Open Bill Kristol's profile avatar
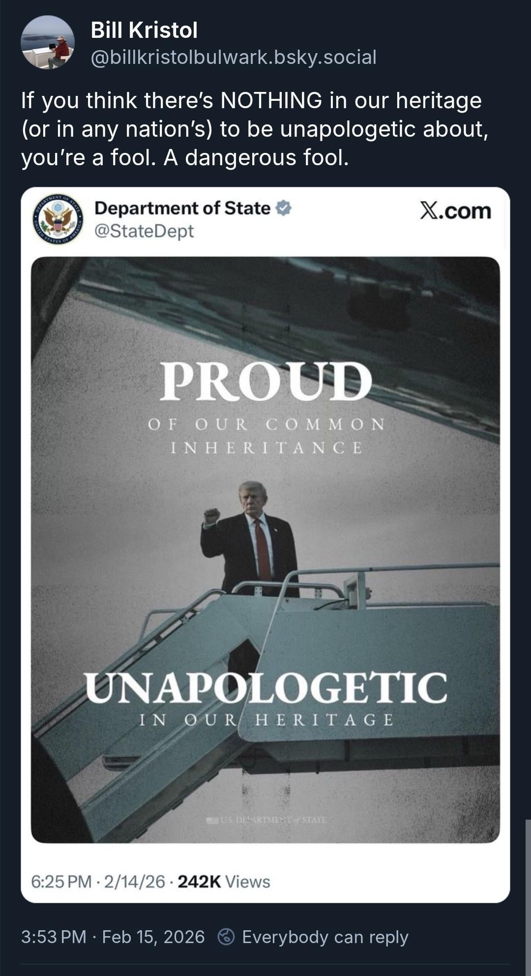 48,43
